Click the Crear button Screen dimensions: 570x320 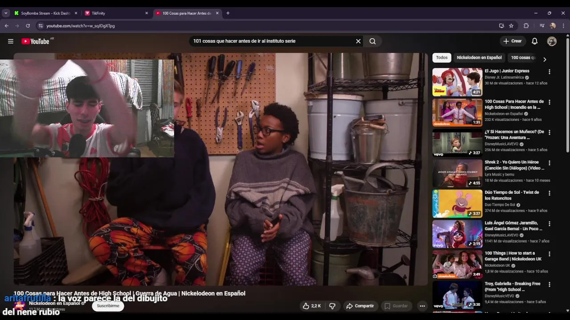512,41
